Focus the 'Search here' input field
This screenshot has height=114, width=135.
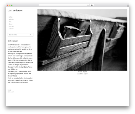21,35
